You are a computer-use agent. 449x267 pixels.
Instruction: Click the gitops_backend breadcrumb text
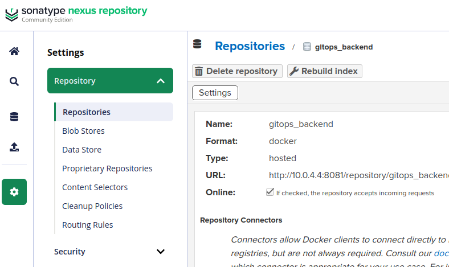[x=344, y=47]
